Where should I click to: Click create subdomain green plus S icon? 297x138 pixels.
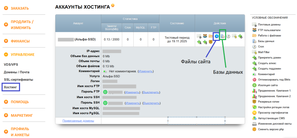[x=205, y=42]
